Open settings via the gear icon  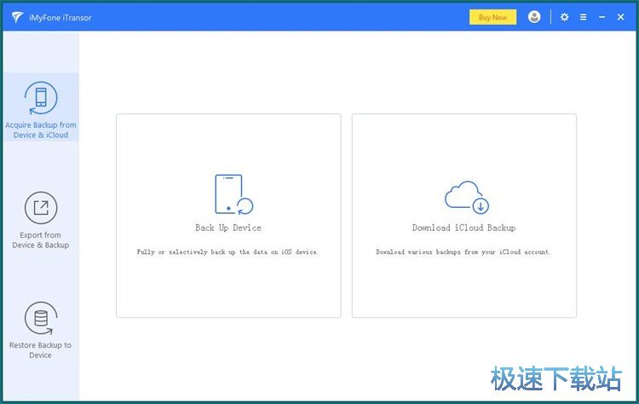(x=564, y=17)
